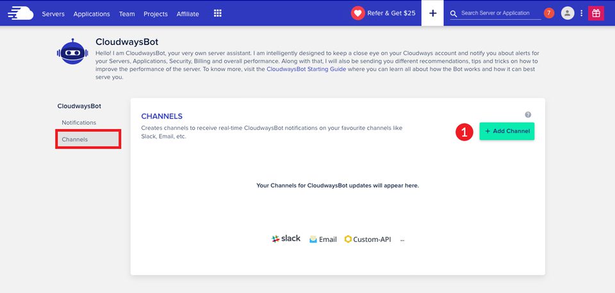The image size is (615, 293).
Task: Open the Applications menu
Action: pos(92,13)
